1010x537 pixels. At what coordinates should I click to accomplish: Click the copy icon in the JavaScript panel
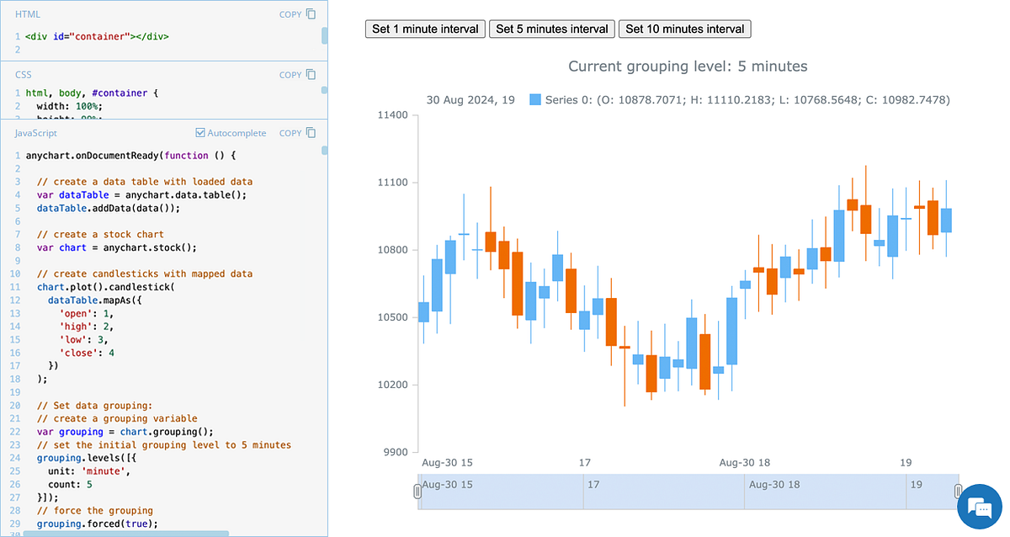click(311, 133)
